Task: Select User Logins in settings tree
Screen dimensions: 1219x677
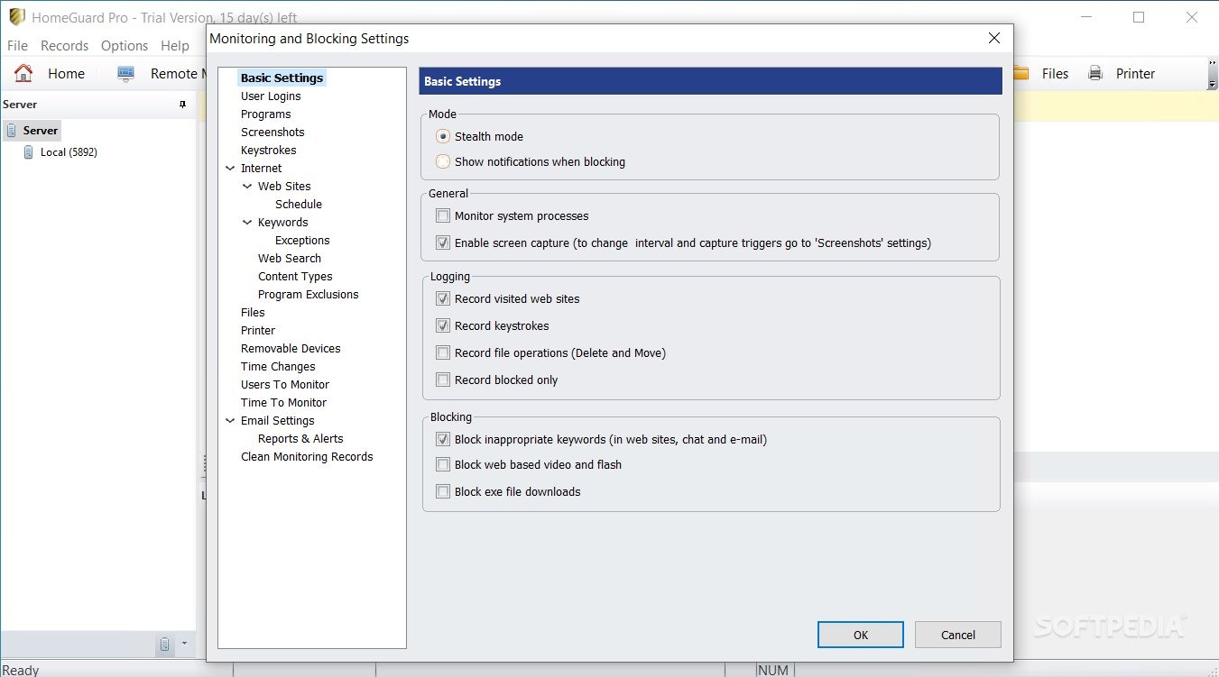Action: tap(271, 96)
